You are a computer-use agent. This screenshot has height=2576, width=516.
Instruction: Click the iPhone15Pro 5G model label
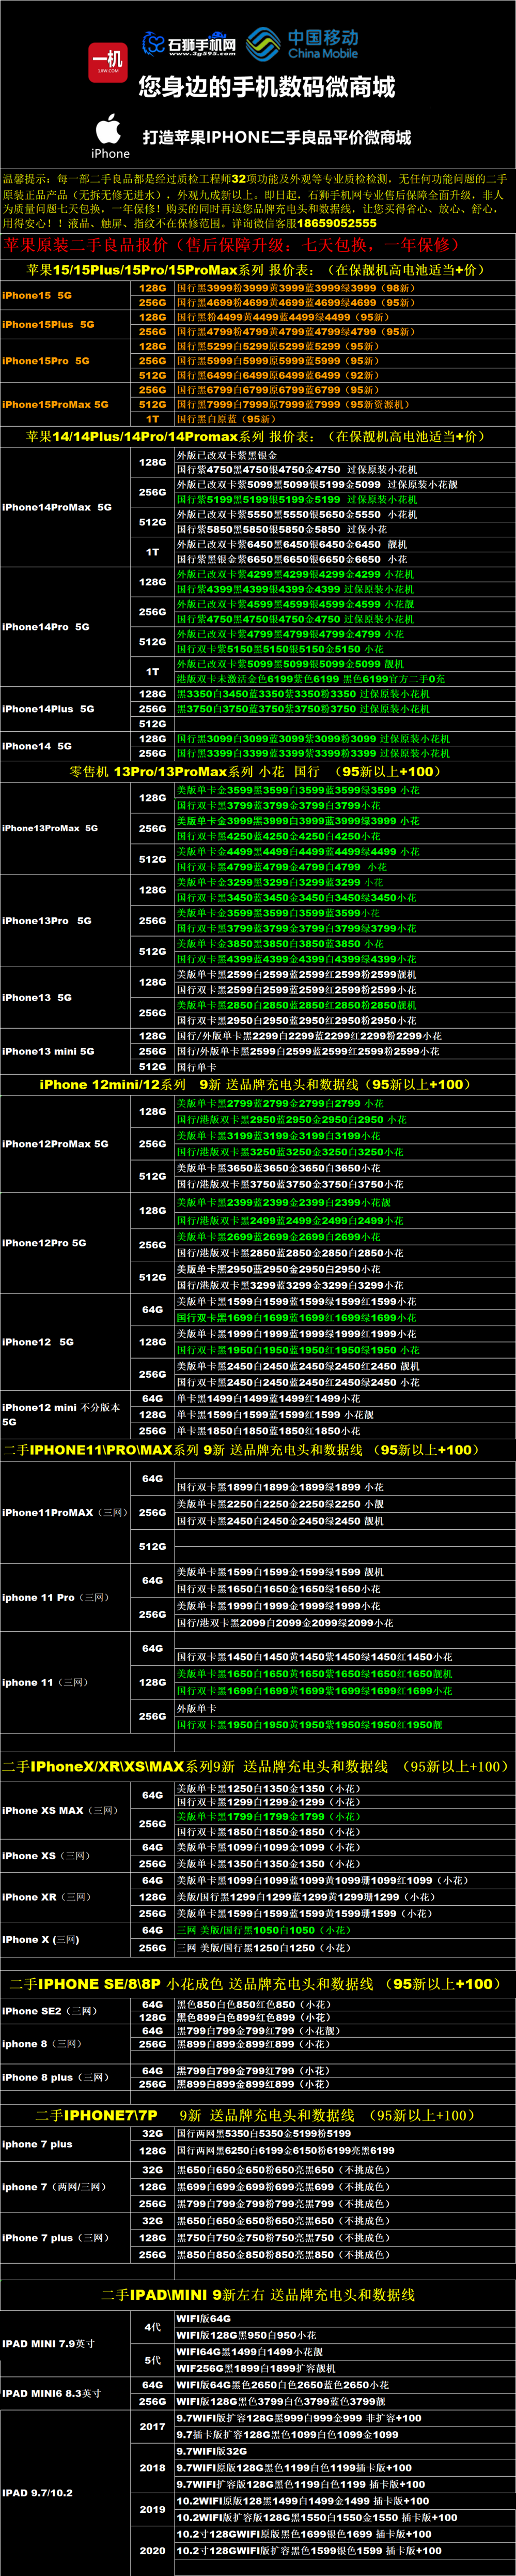pos(46,361)
